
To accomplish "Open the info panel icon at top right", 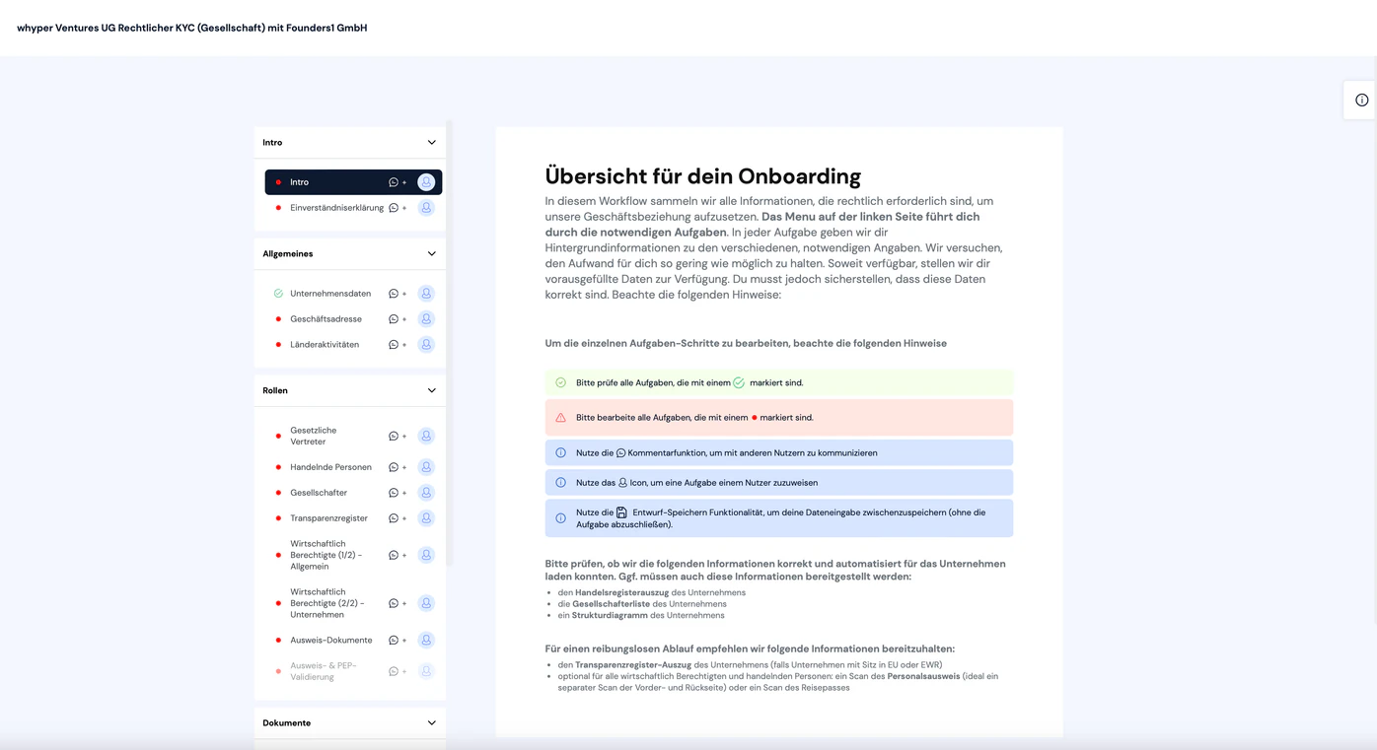I will click(1361, 100).
